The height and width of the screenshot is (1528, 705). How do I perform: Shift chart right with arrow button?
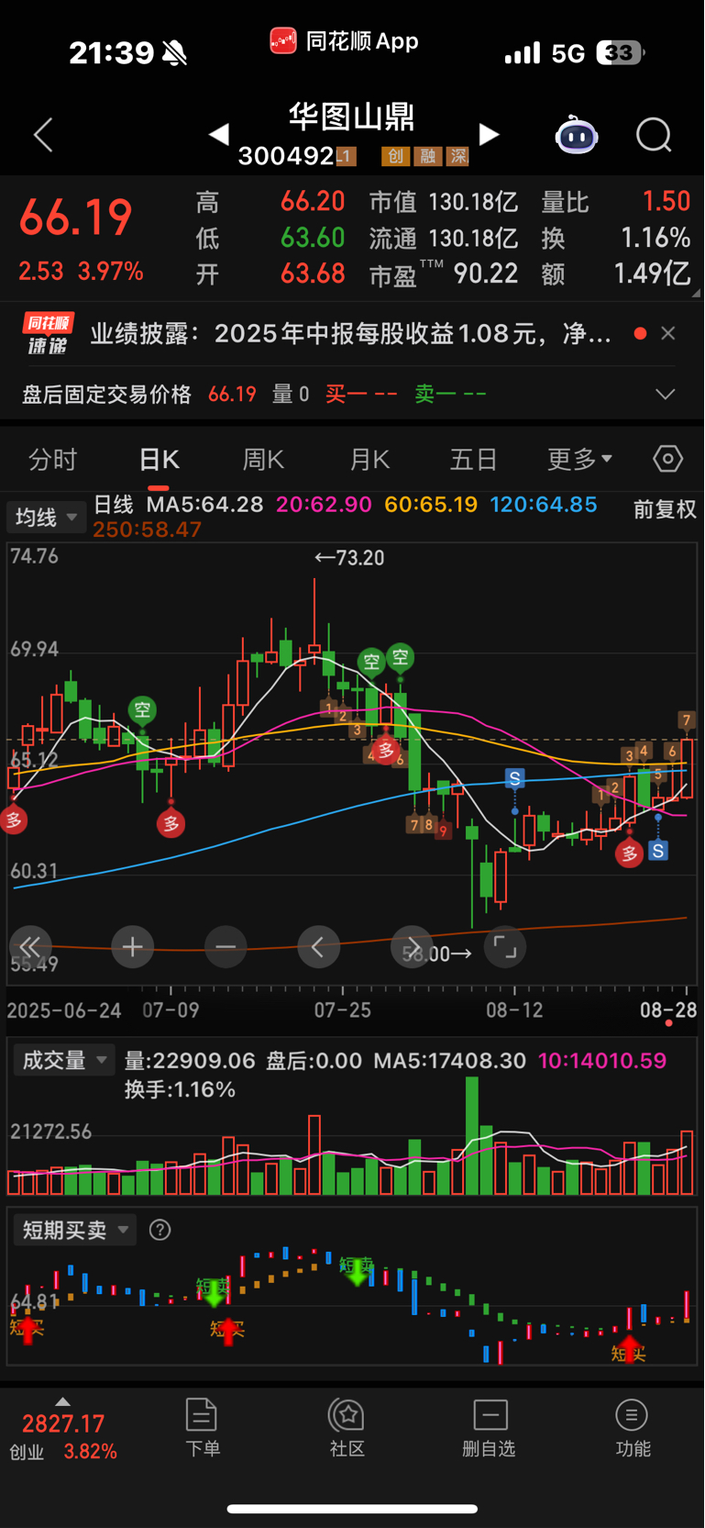412,946
